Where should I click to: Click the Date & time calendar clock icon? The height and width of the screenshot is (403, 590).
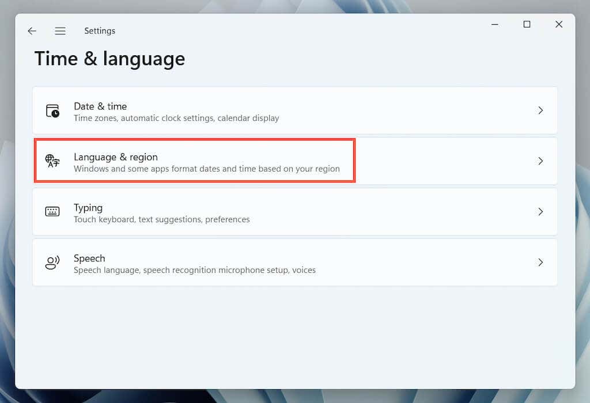click(52, 111)
